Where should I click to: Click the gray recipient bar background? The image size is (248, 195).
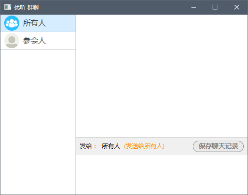178,146
